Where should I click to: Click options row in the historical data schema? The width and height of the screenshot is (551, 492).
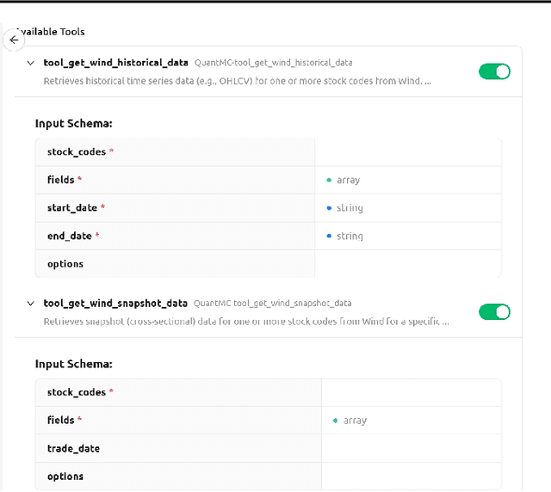65,264
